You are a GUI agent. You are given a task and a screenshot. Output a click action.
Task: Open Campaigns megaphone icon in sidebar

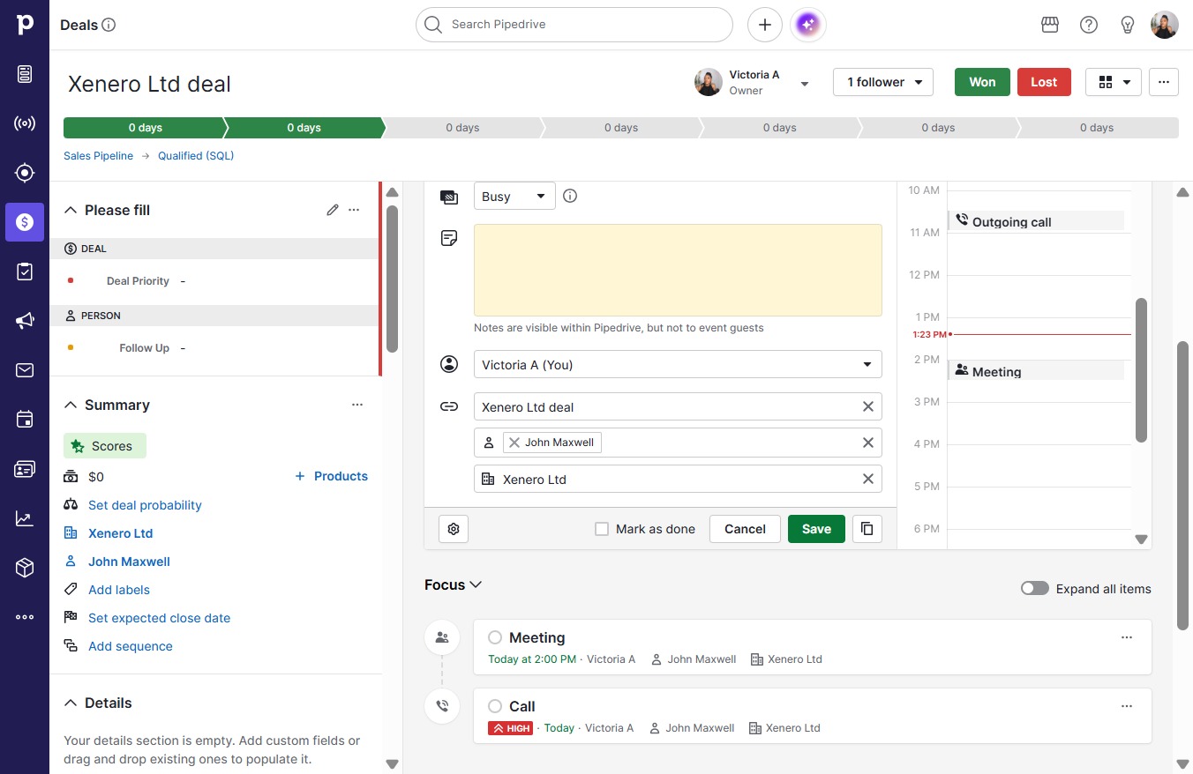[25, 321]
